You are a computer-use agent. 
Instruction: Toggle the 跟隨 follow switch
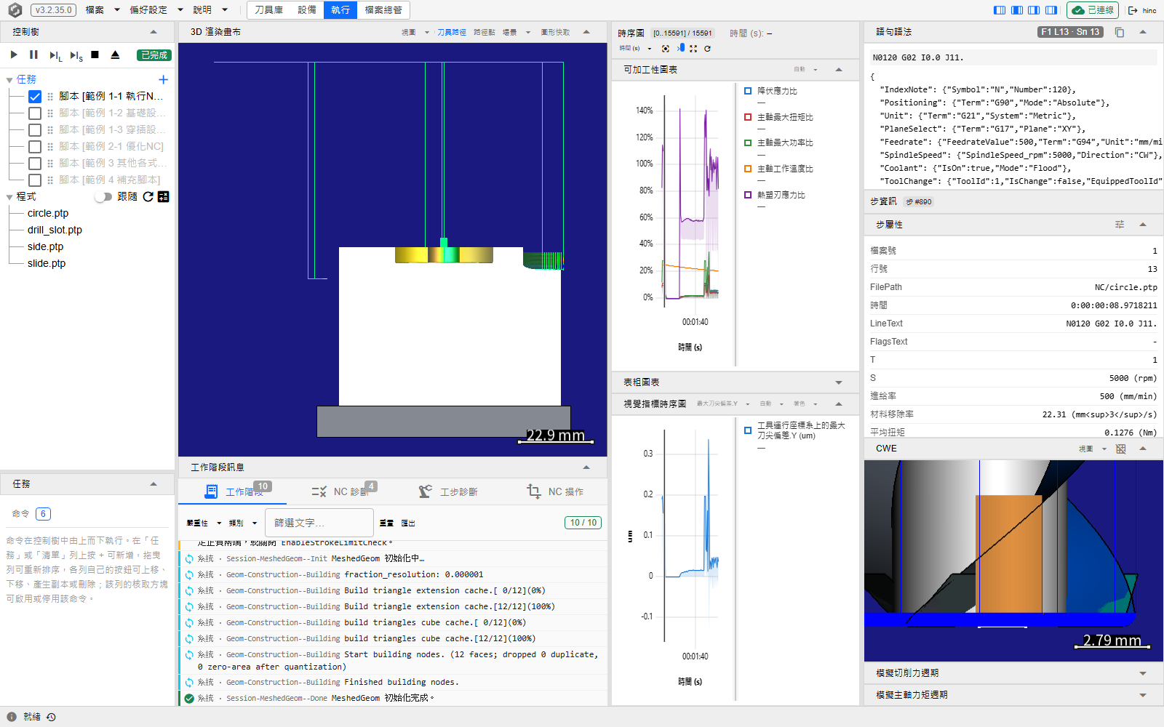[103, 196]
